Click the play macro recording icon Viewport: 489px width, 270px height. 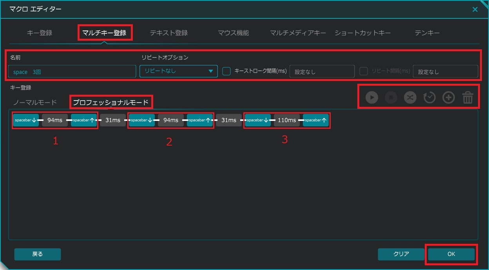coord(372,97)
